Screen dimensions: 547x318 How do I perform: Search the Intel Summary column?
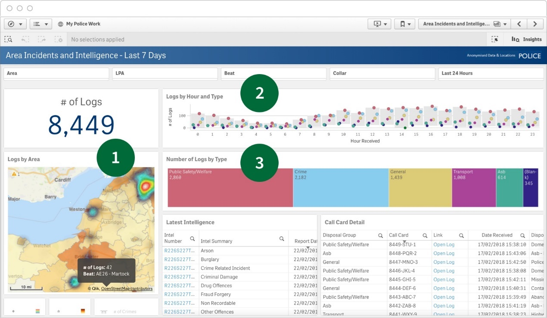[282, 239]
